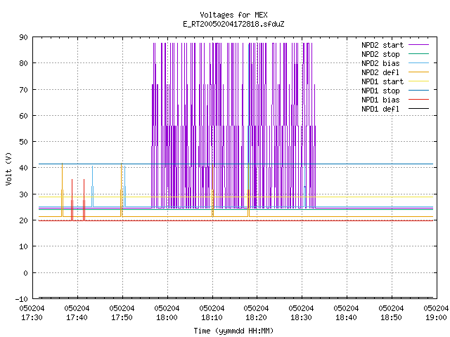
Task: Click the x-axis tick label 18:40
Action: click(346, 318)
